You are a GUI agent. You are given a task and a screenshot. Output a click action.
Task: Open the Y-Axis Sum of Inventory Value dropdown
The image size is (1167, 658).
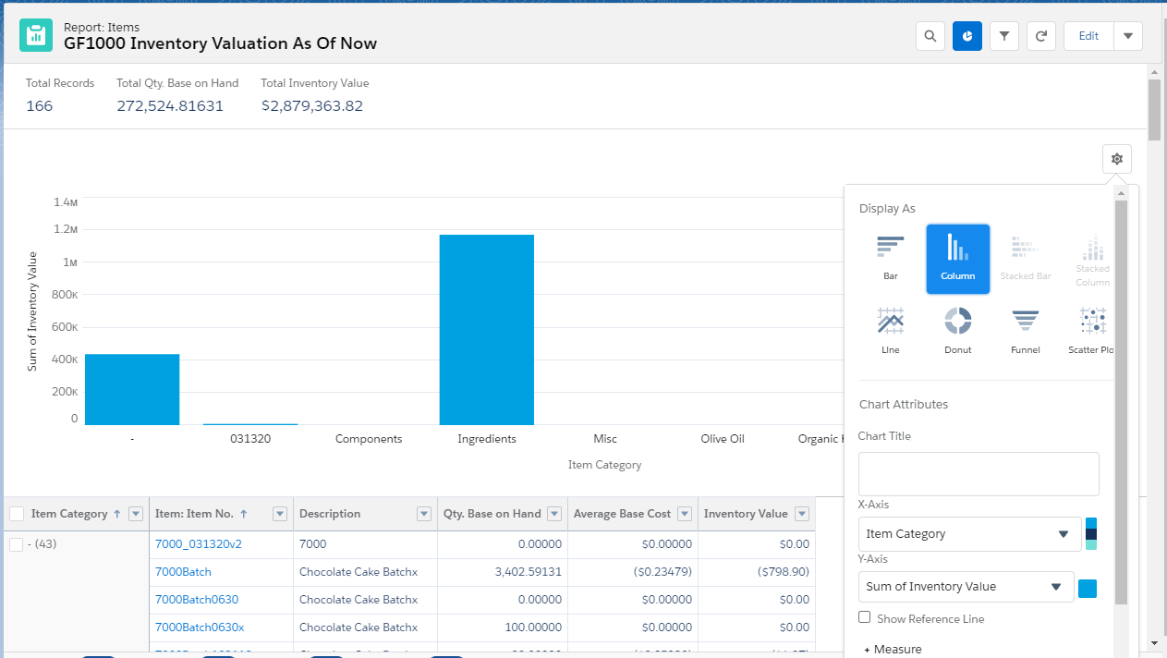click(966, 586)
